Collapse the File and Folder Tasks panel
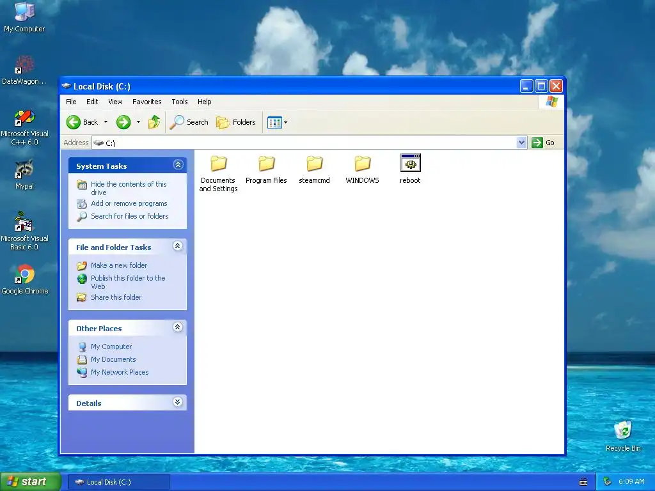Screen dimensions: 655x491 [x=178, y=246]
